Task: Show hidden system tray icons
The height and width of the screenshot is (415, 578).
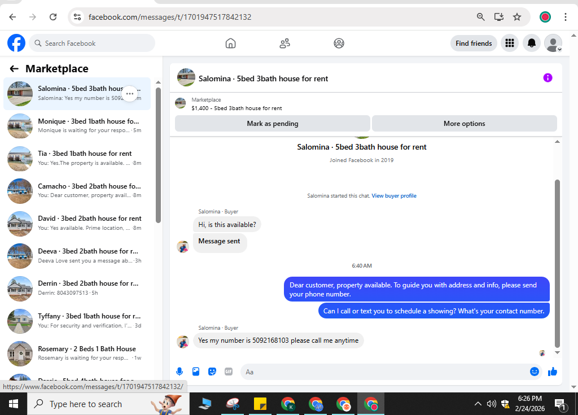Action: coord(478,404)
